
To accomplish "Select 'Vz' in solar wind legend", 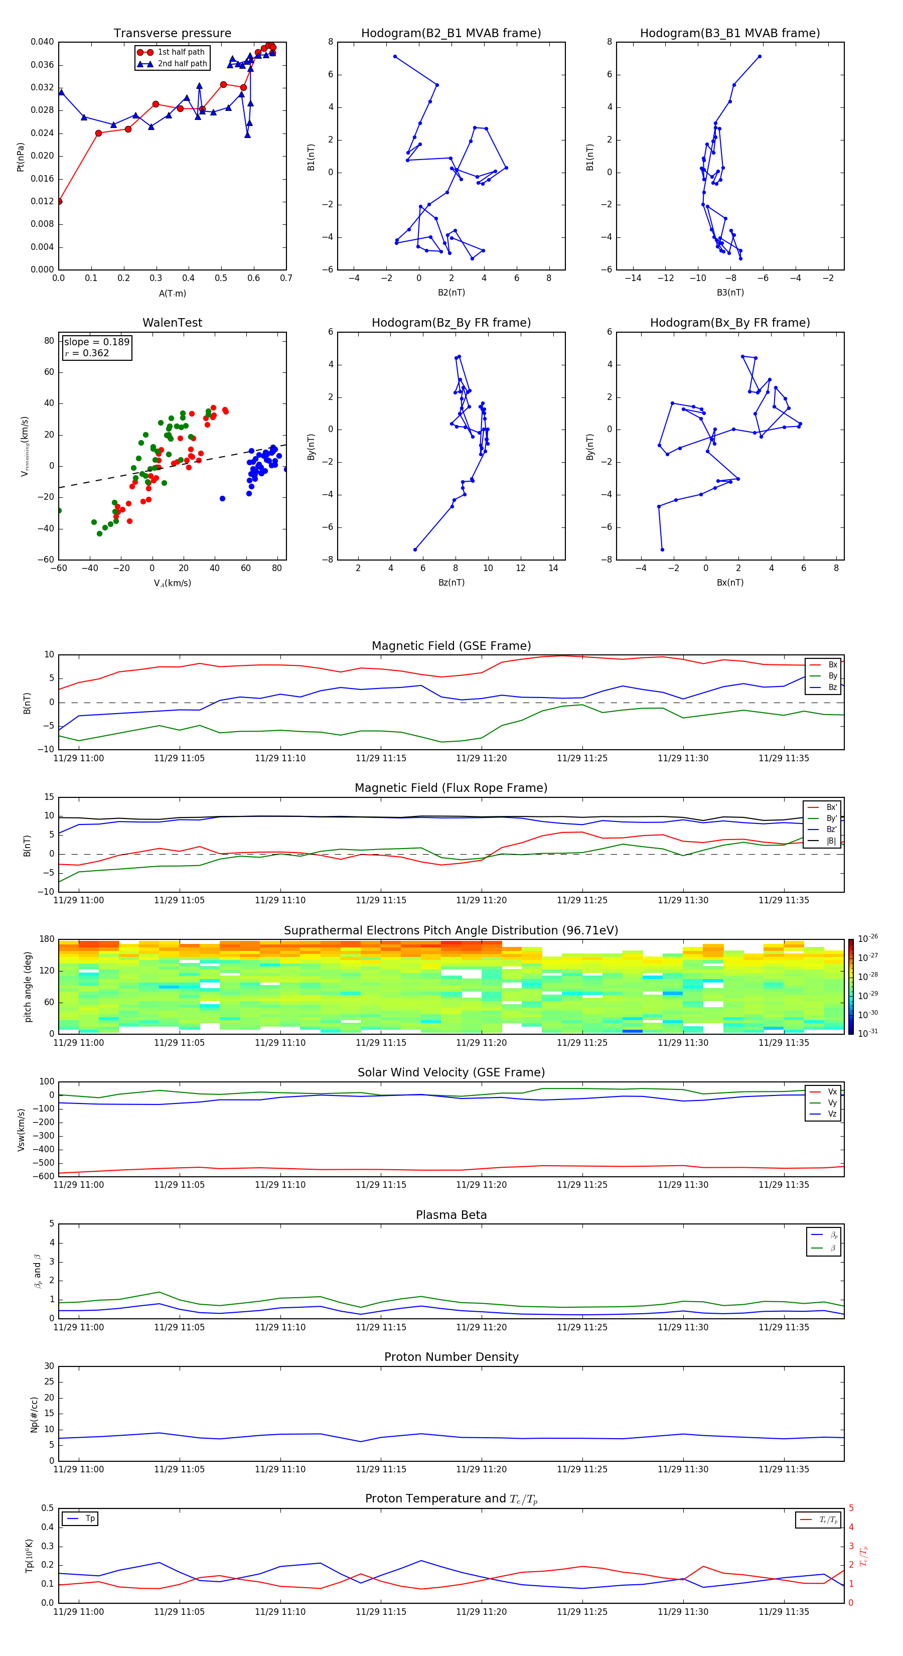I will click(x=824, y=1114).
